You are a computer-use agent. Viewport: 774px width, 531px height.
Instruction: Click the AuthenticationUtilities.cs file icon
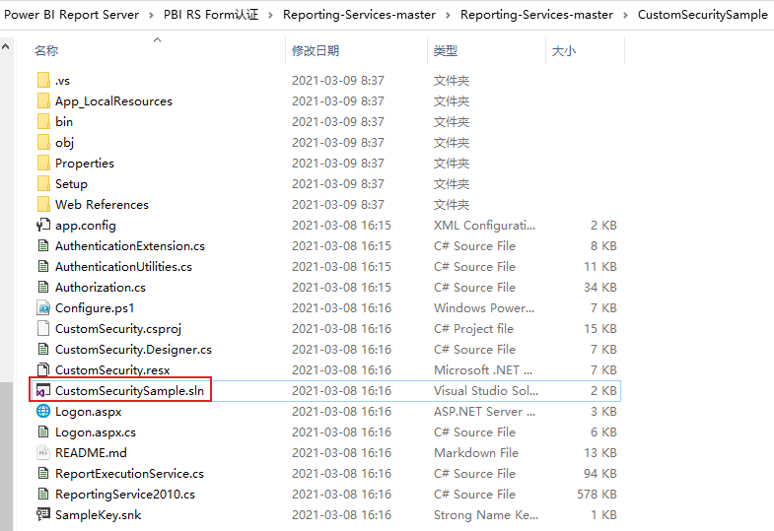click(43, 266)
